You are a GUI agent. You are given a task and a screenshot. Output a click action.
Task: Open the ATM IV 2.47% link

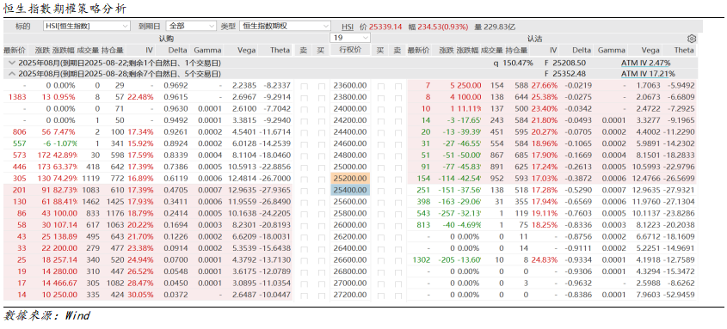point(646,63)
